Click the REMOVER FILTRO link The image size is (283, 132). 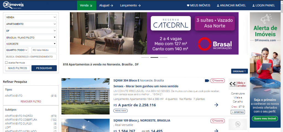point(31,102)
